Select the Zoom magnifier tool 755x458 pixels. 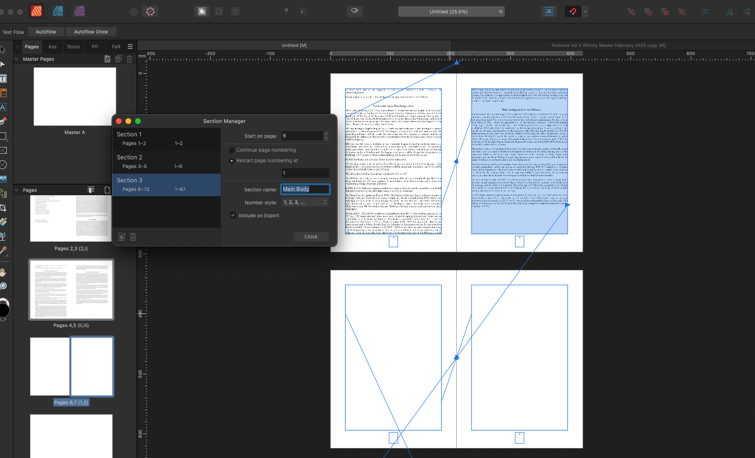[3, 286]
